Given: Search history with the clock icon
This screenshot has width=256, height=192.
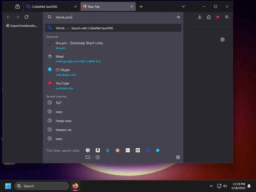Looking at the screenshot, I should (x=98, y=157).
